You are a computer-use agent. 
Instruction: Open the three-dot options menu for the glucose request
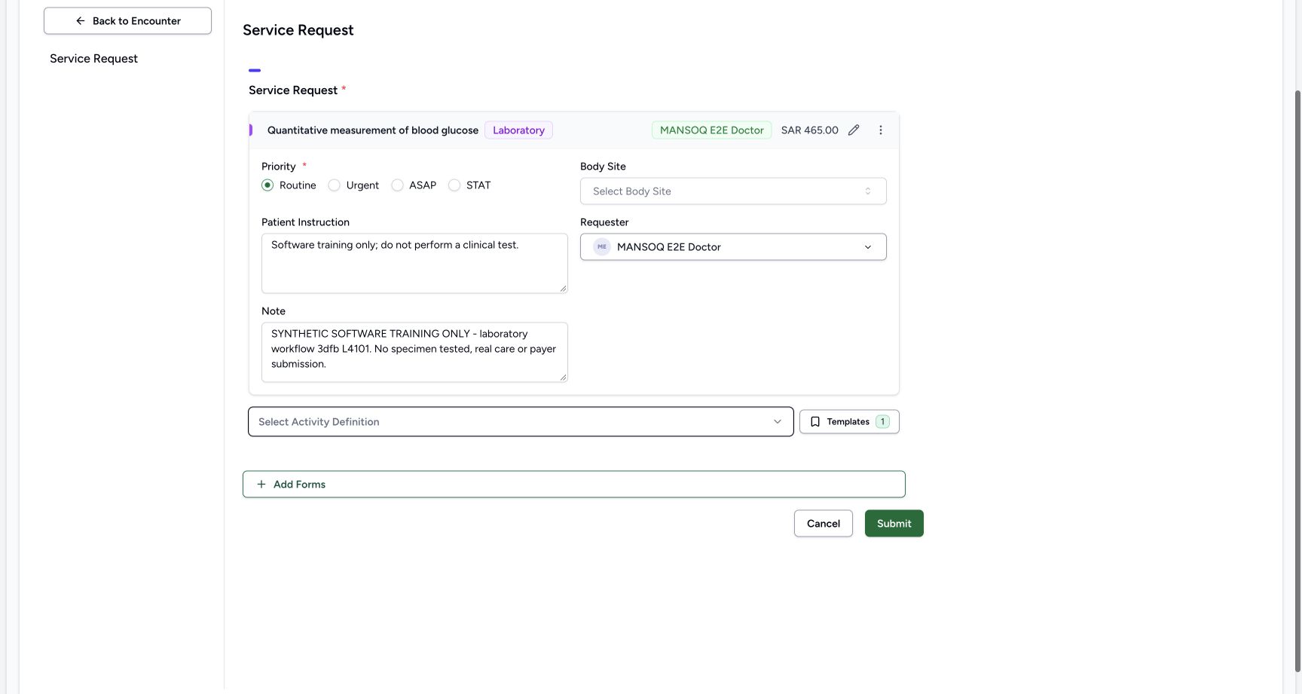pos(880,130)
